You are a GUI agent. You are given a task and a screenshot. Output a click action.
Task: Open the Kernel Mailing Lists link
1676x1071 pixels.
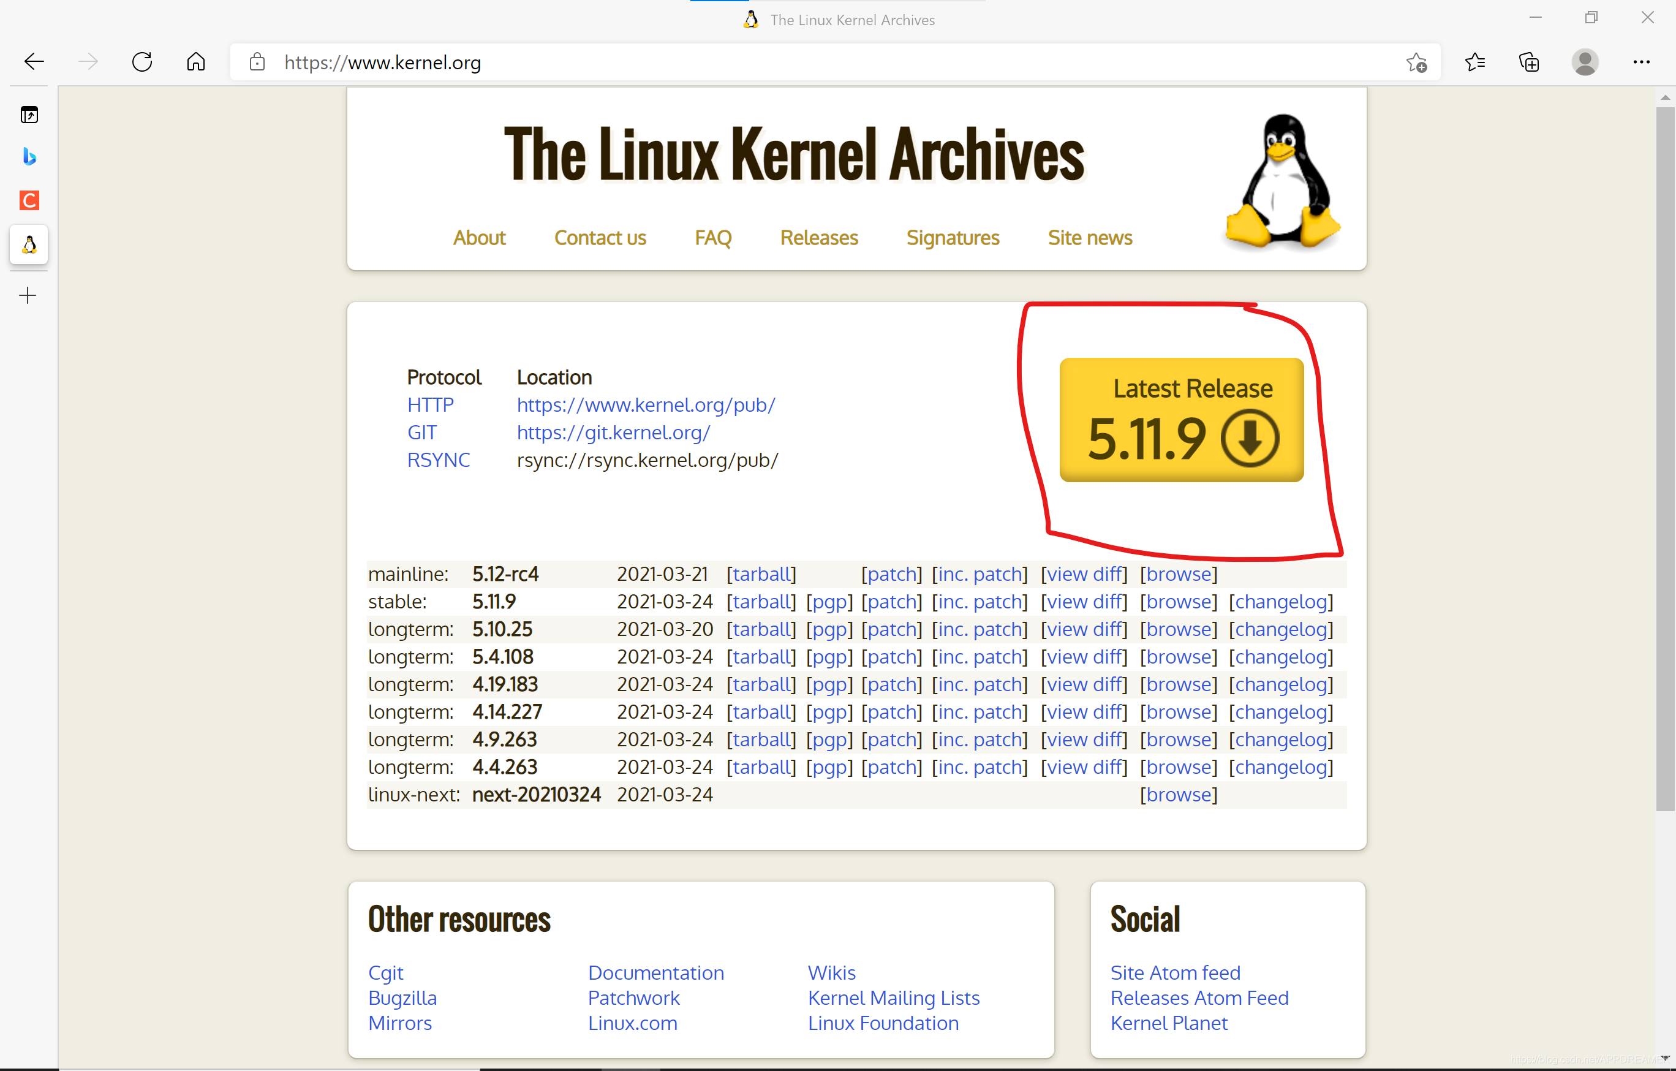pyautogui.click(x=893, y=998)
